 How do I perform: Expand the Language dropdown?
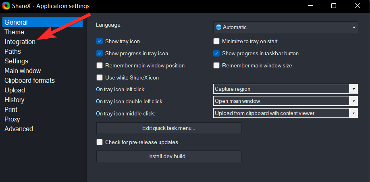pos(354,27)
